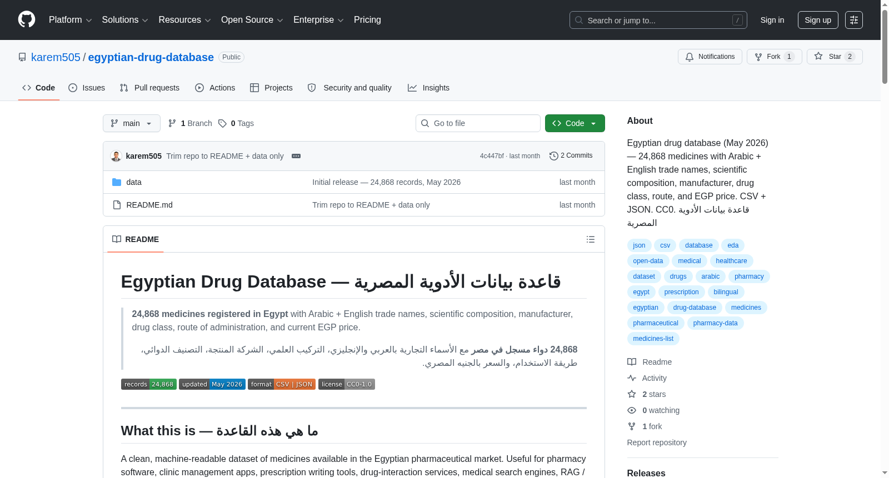
Task: Open the json topic tag
Action: click(x=639, y=245)
